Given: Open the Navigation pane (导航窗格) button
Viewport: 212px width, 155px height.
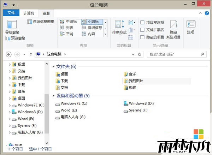Looking at the screenshot, I should click(12, 27).
